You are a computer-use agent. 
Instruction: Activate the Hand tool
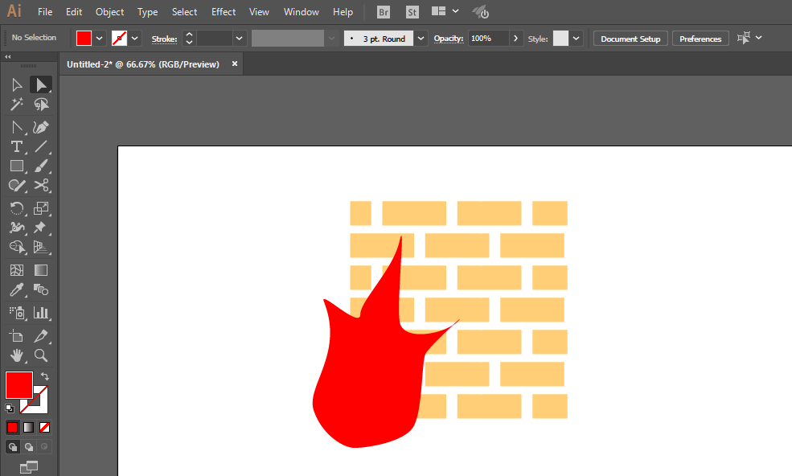point(17,355)
